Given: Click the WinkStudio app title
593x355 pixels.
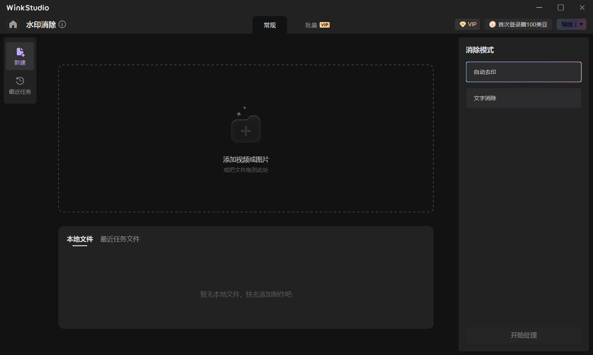Looking at the screenshot, I should click(28, 8).
